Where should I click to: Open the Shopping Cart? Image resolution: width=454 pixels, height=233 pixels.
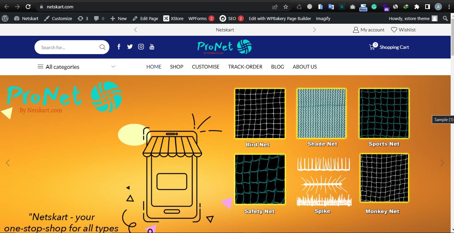click(389, 47)
